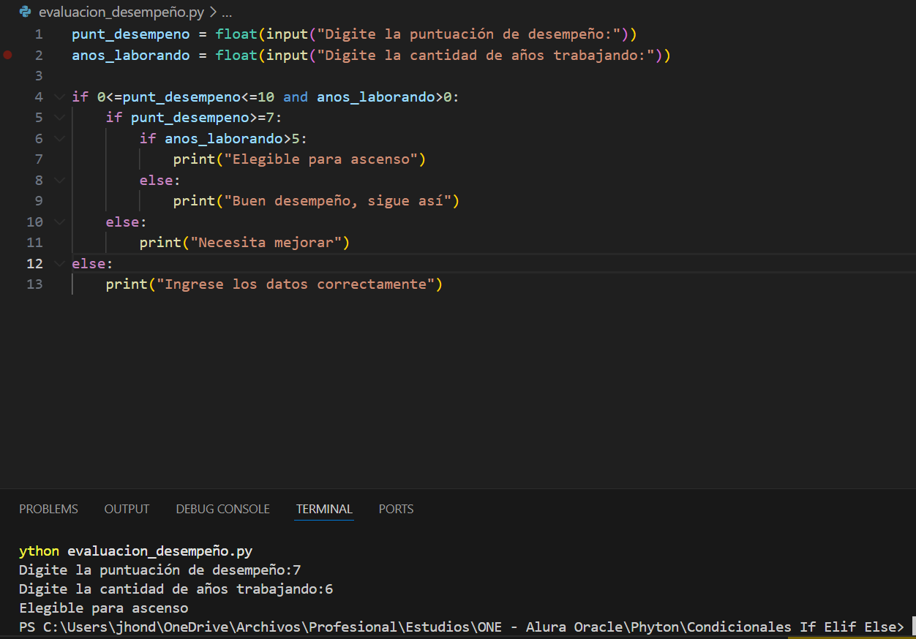Collapse the anos_laborando if on line 6

point(59,138)
